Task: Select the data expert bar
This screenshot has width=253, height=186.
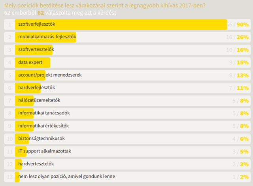Action: click(32, 62)
